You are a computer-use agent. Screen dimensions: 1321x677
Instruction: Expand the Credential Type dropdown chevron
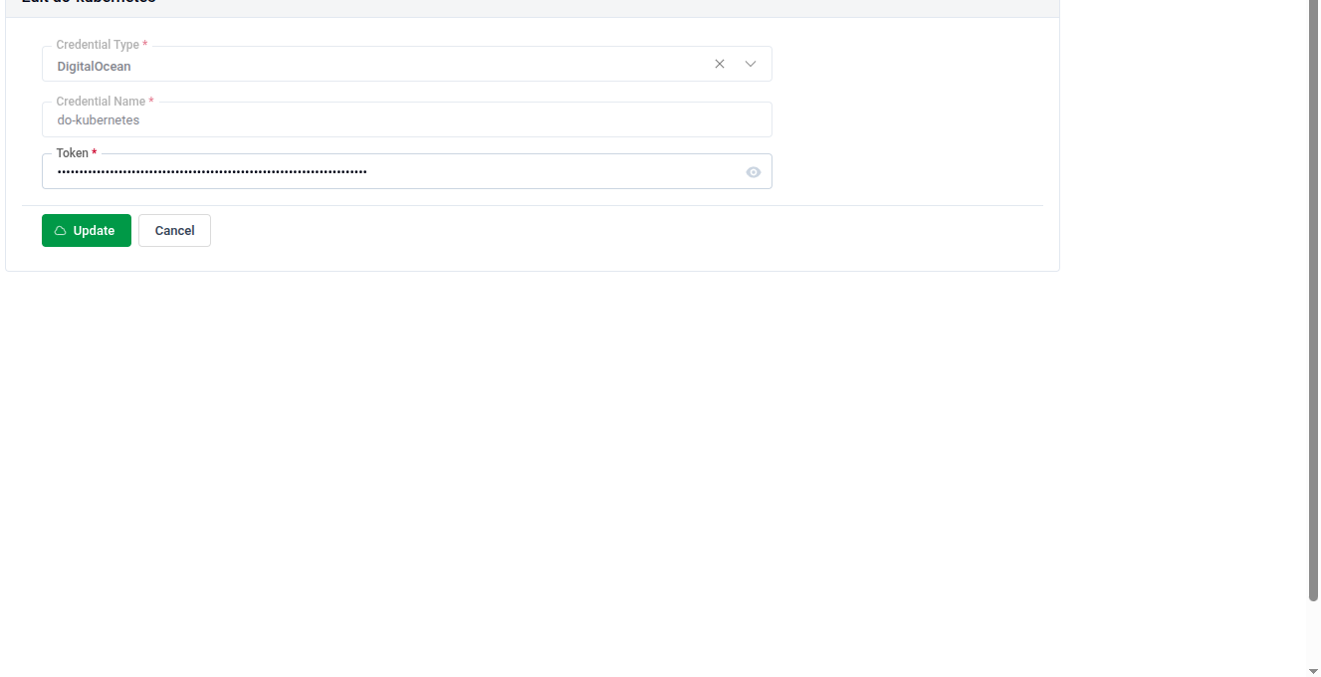click(751, 64)
